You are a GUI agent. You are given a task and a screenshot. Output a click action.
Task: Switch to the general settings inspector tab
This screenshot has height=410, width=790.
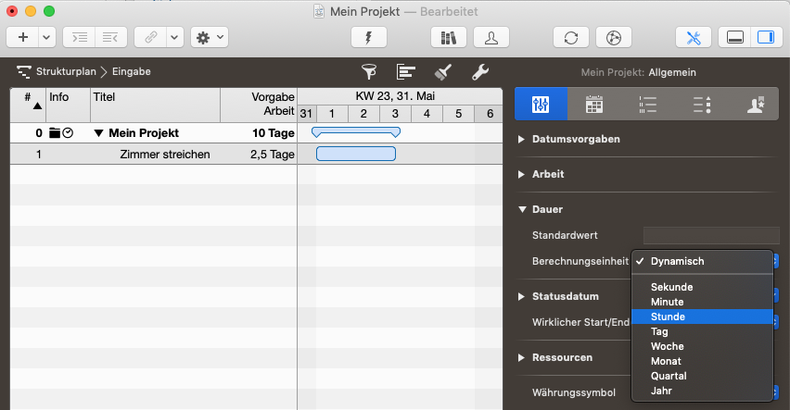pyautogui.click(x=541, y=105)
